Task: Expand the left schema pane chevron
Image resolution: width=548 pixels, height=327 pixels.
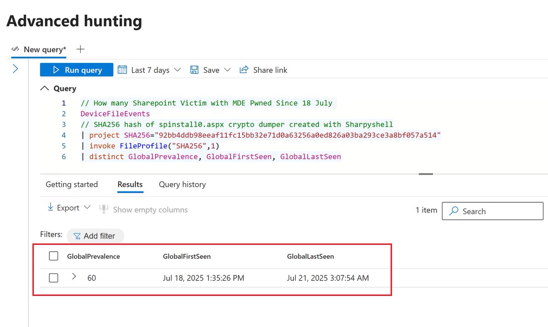Action: point(15,69)
